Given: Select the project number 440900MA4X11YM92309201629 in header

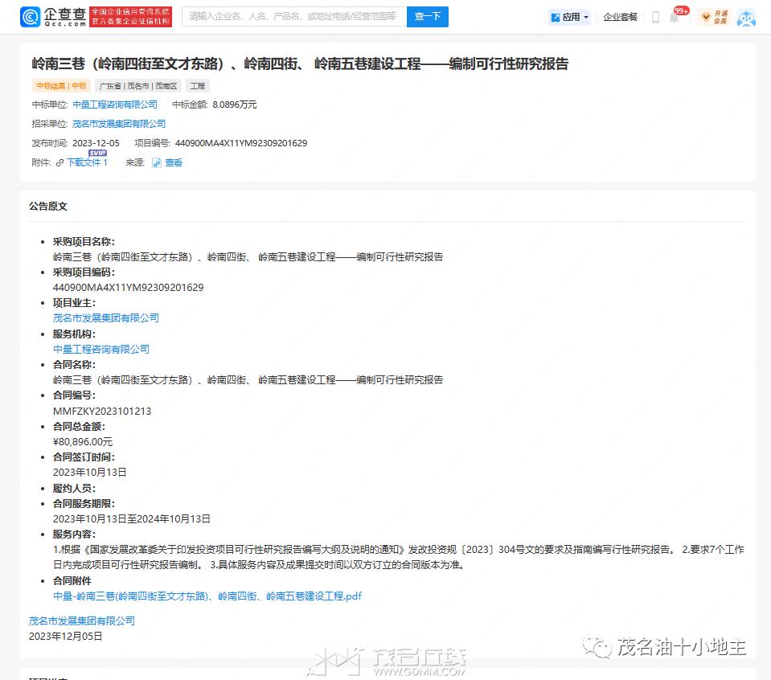Looking at the screenshot, I should pyautogui.click(x=241, y=143).
